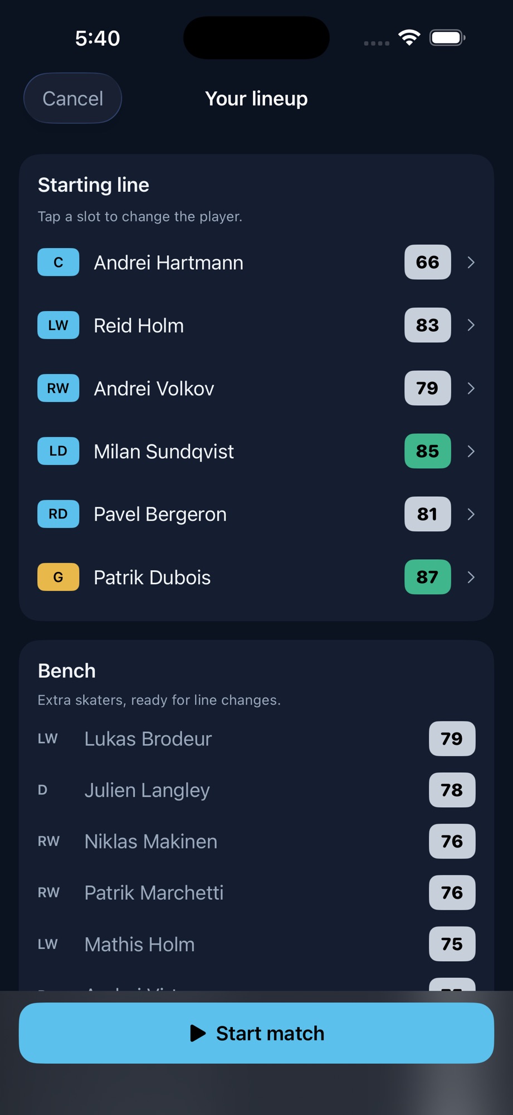
Task: Select green 85 rating badge
Action: click(427, 451)
